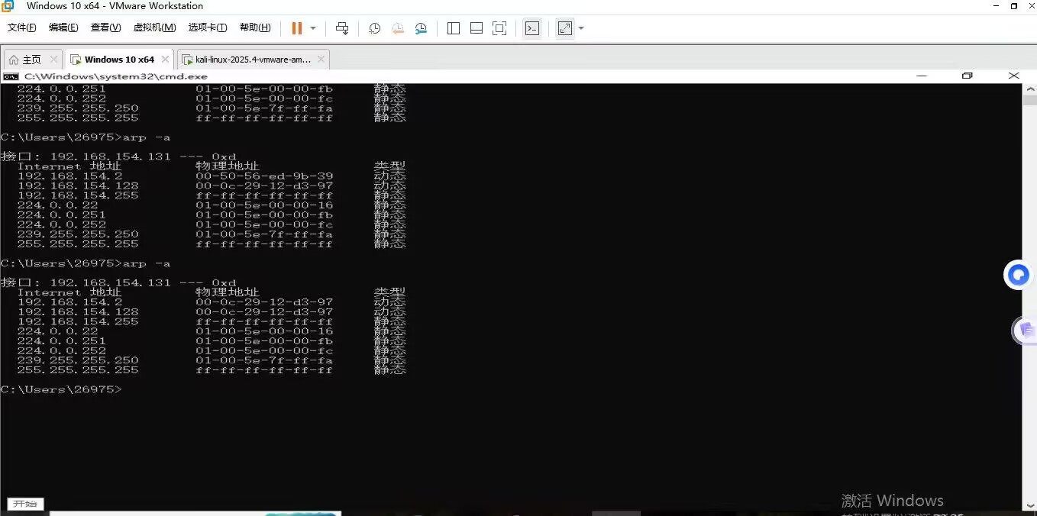Close the cmd.exe window
Image resolution: width=1037 pixels, height=516 pixels.
(1014, 76)
